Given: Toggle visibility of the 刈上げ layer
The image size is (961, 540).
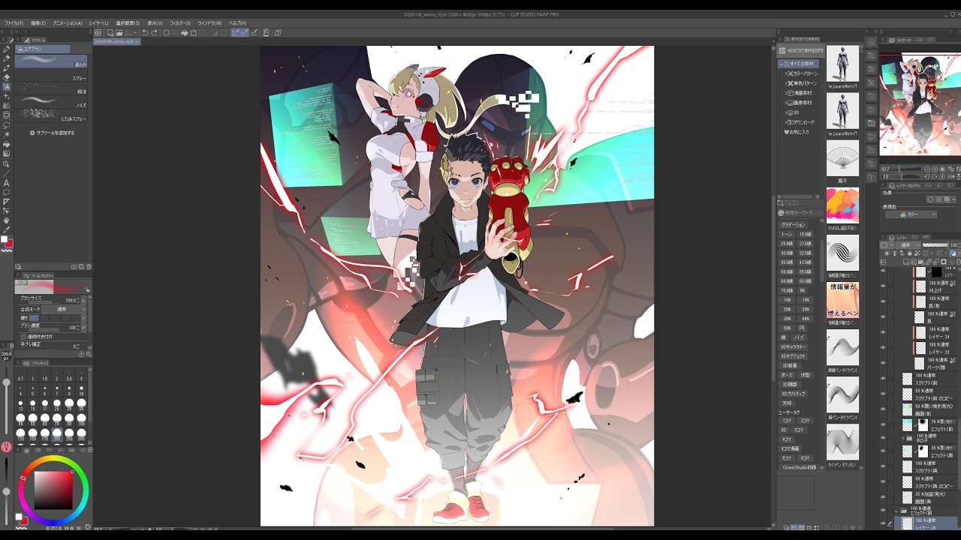Looking at the screenshot, I should pos(883,286).
